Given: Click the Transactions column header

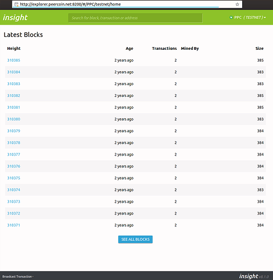Looking at the screenshot, I should coord(164,49).
